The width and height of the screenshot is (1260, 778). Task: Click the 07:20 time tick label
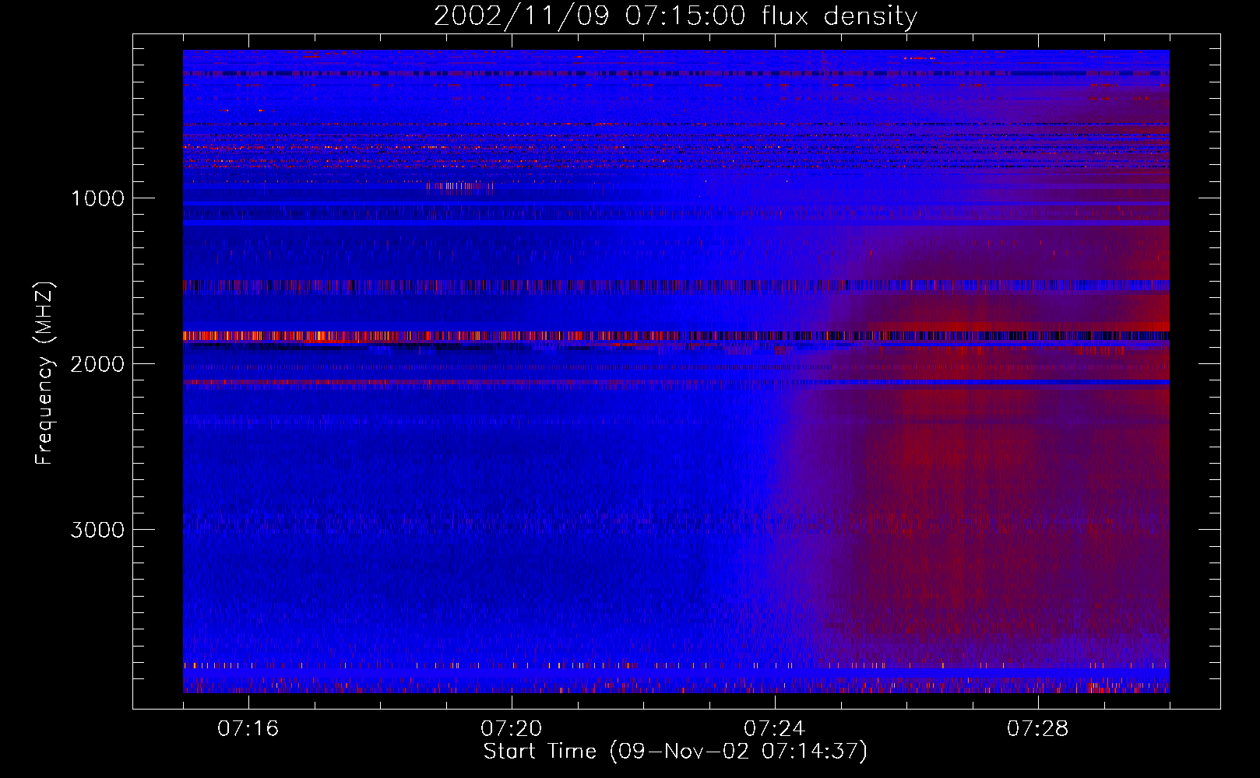coord(512,729)
